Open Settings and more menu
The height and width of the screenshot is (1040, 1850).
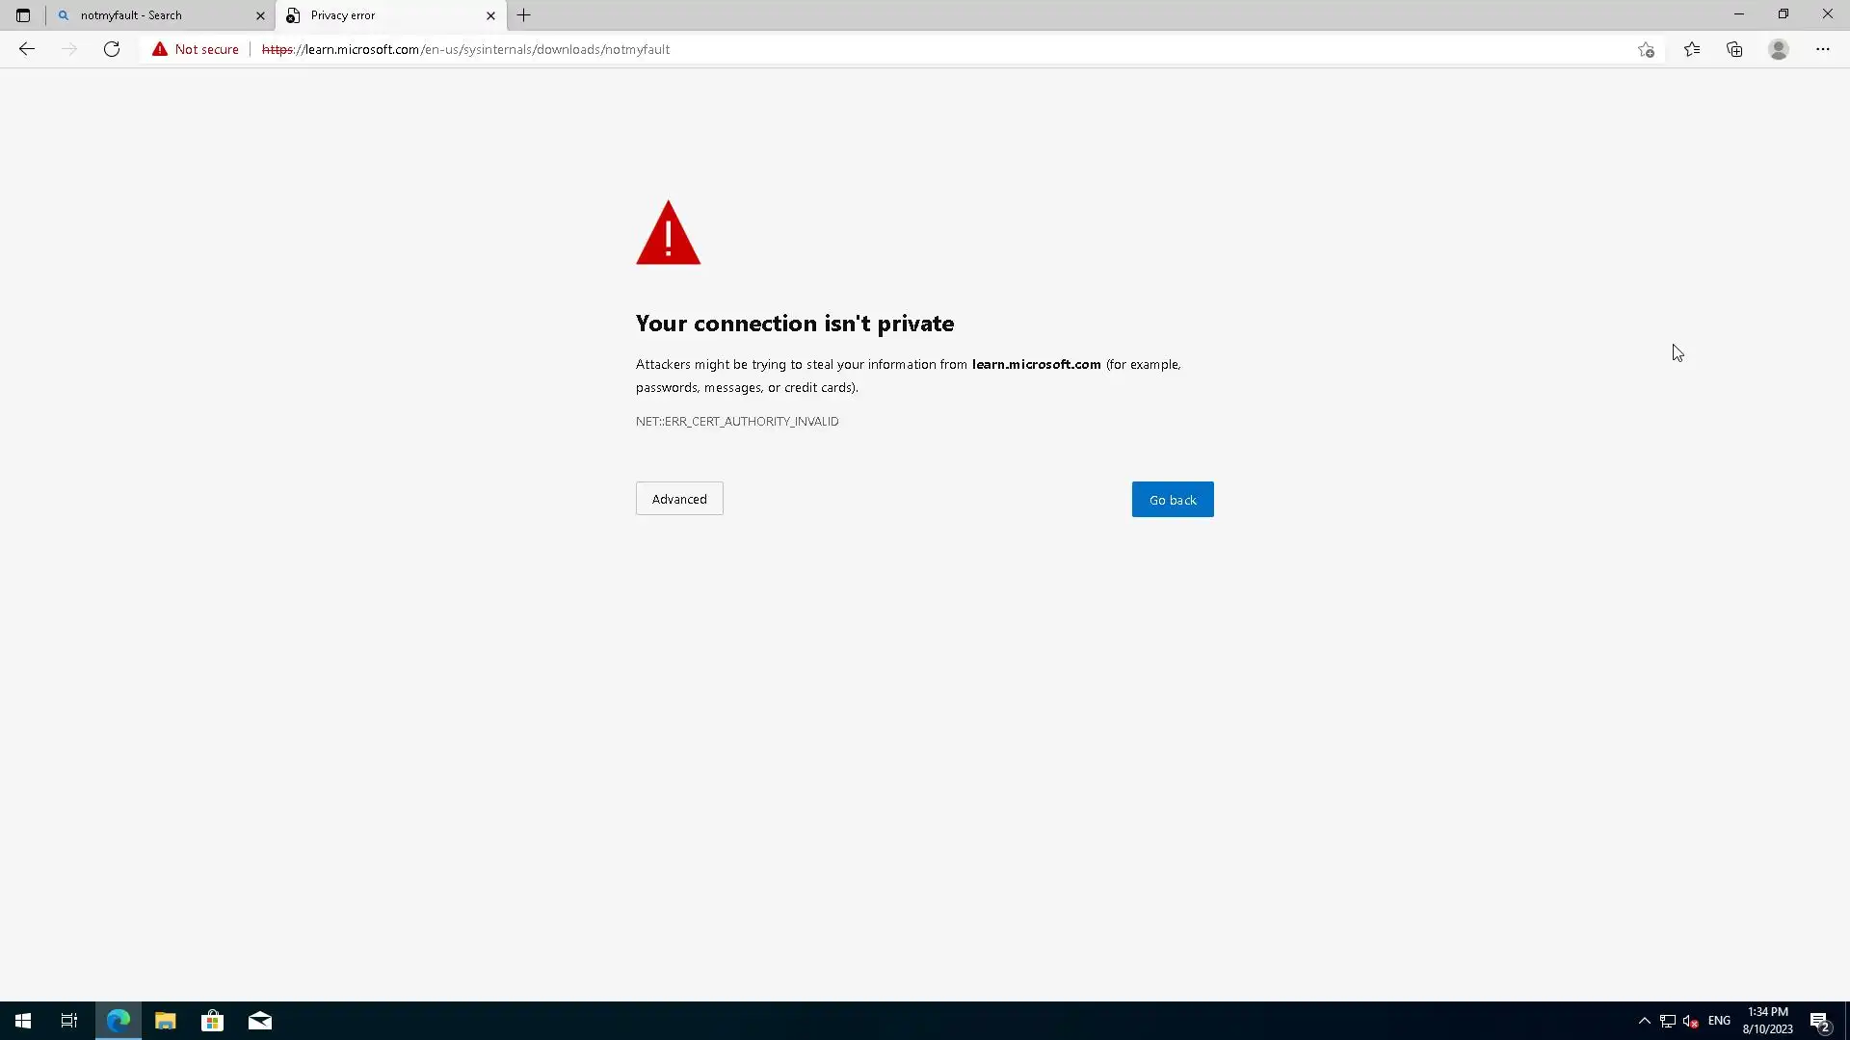(x=1822, y=50)
